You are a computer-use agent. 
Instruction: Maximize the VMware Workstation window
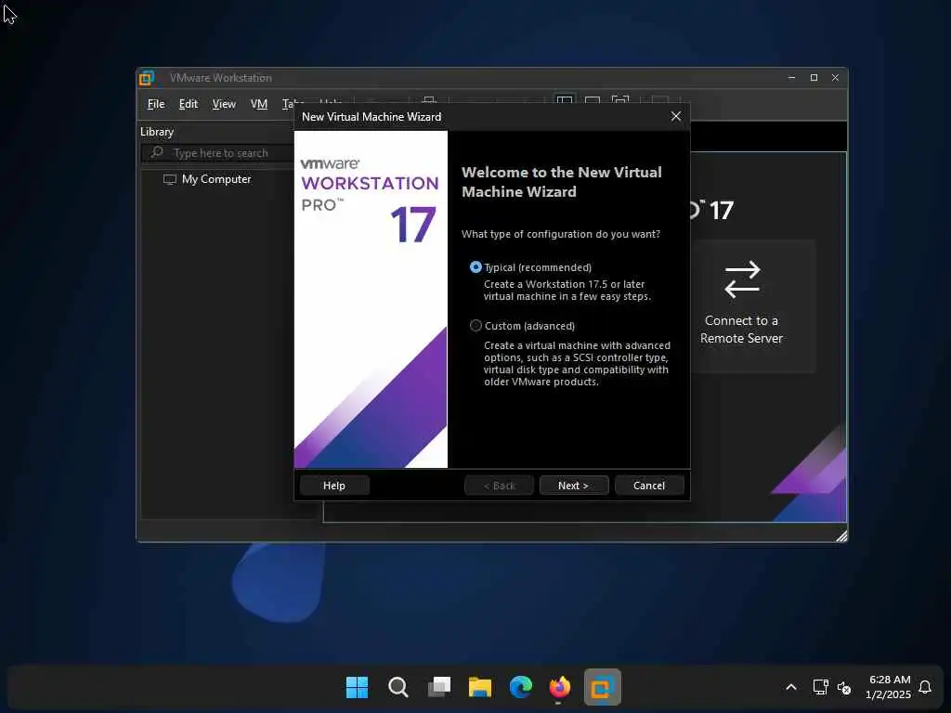814,78
